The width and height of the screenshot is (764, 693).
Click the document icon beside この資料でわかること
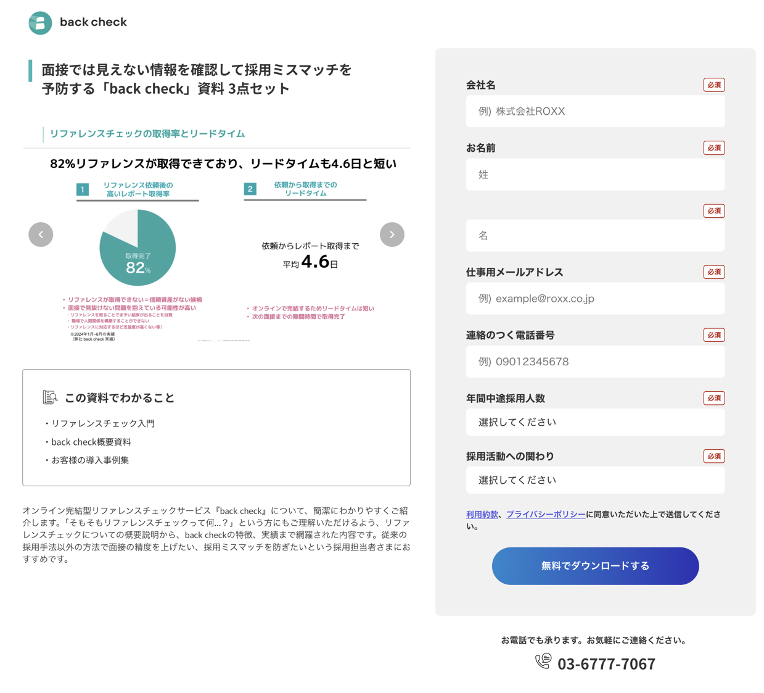tap(50, 397)
